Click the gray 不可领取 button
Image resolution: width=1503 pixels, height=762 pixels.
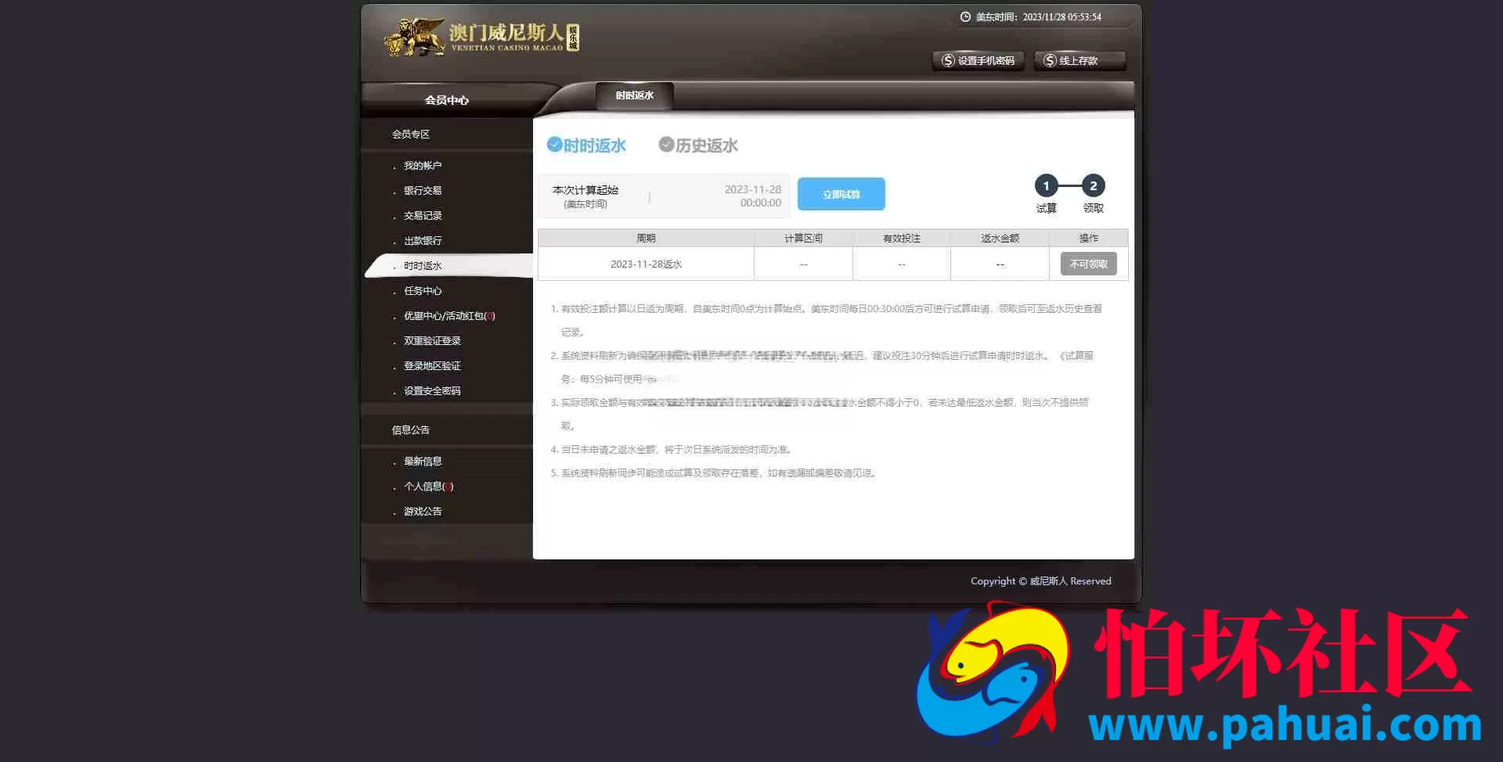[1088, 264]
